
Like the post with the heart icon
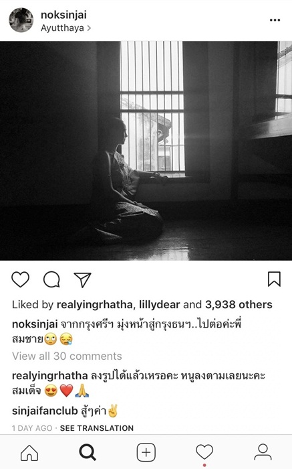pos(20,279)
